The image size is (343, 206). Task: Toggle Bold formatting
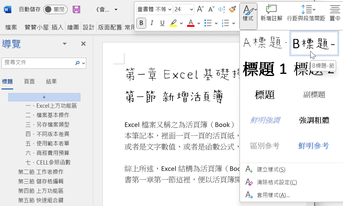(141, 23)
